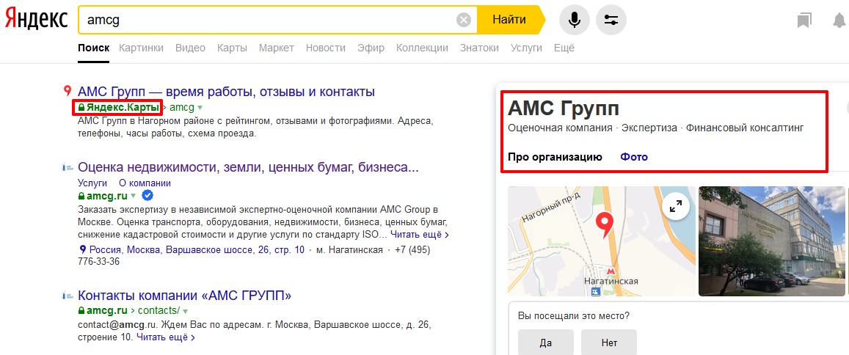Click the Нагатинская metro icon on map
Screen dimensions: 849x355
[611, 271]
